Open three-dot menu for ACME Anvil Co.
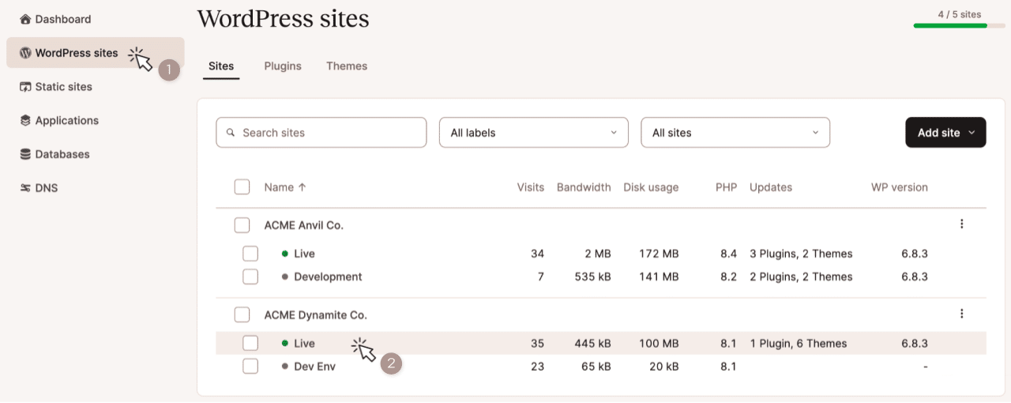Image resolution: width=1011 pixels, height=403 pixels. click(x=961, y=224)
